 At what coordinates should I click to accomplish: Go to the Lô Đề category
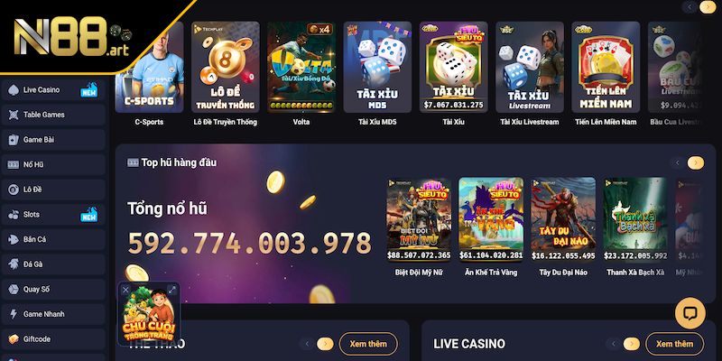(53, 190)
